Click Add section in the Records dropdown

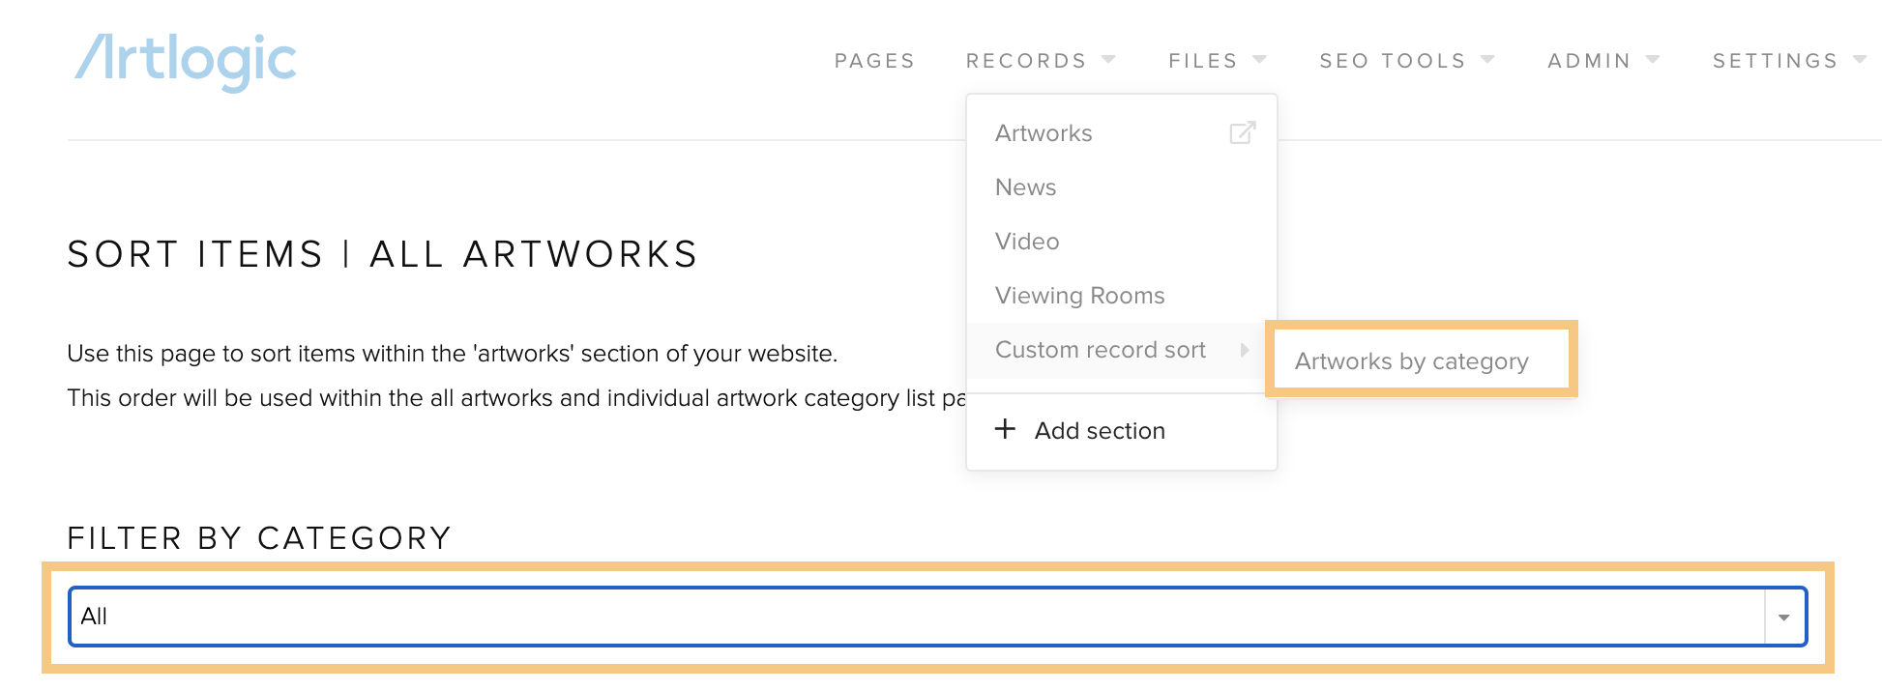1100,431
